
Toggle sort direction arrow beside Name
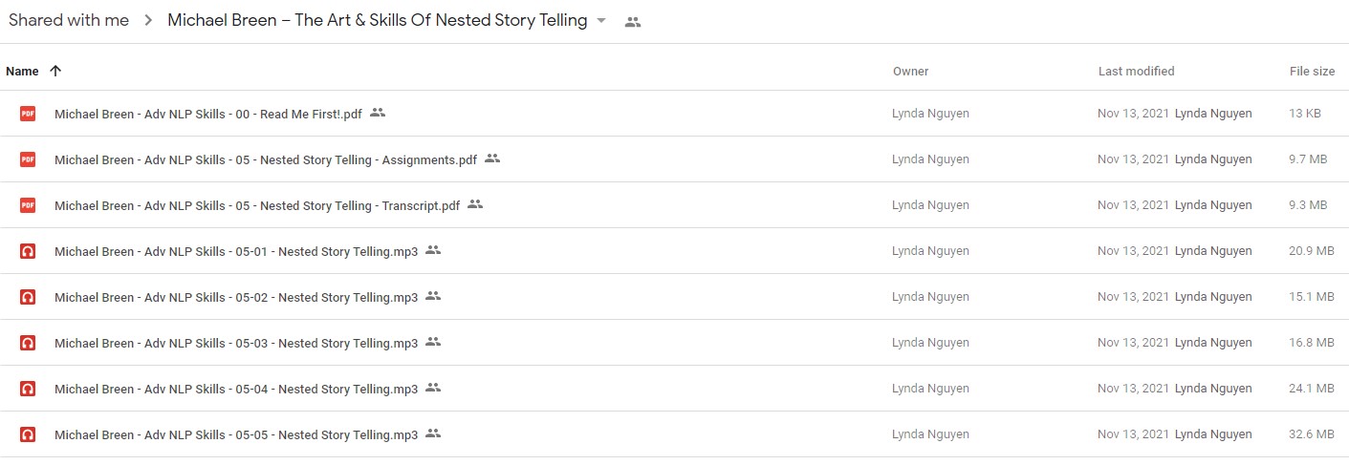(55, 71)
